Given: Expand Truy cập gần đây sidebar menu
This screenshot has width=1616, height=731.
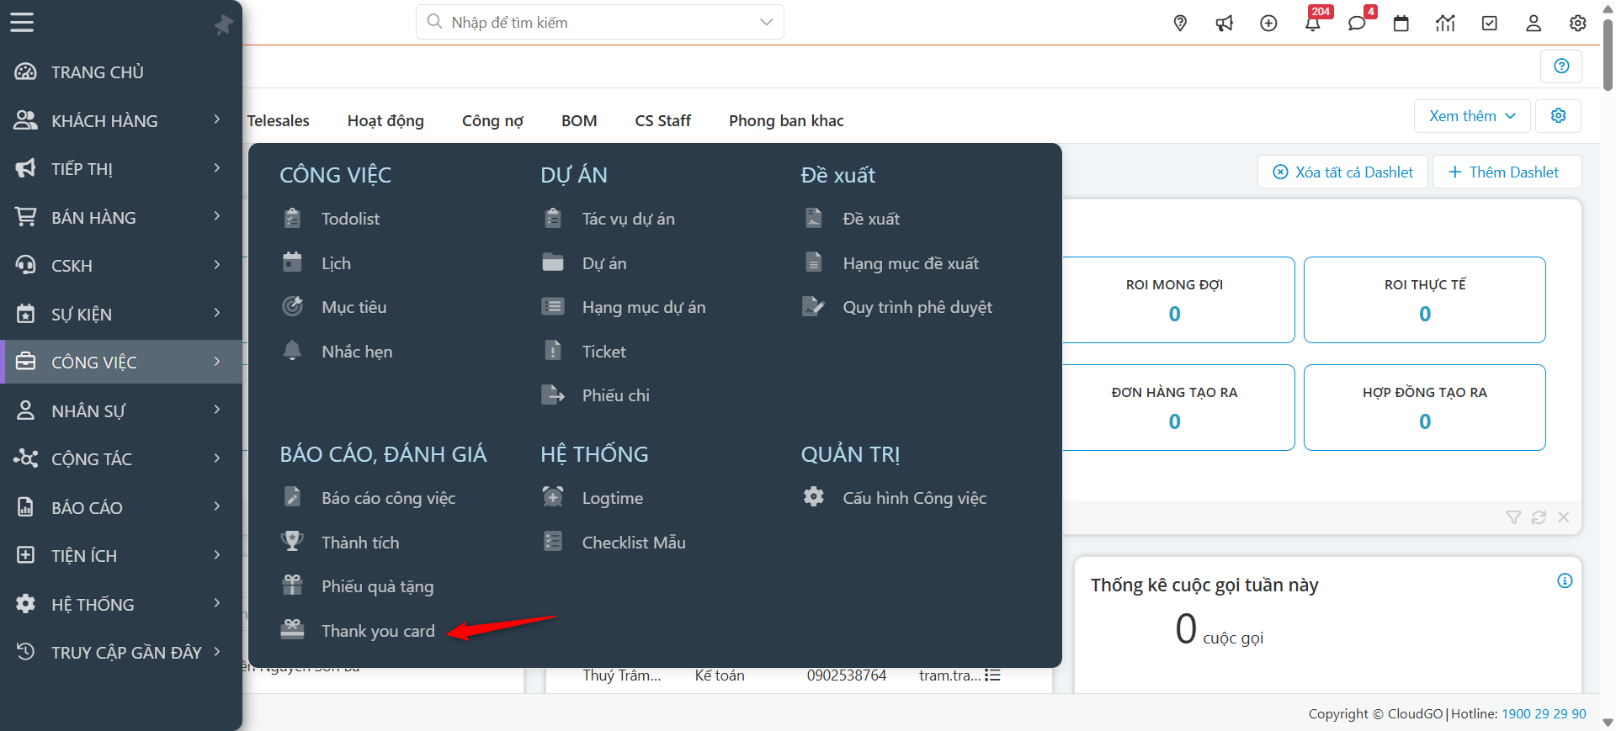Looking at the screenshot, I should point(121,652).
